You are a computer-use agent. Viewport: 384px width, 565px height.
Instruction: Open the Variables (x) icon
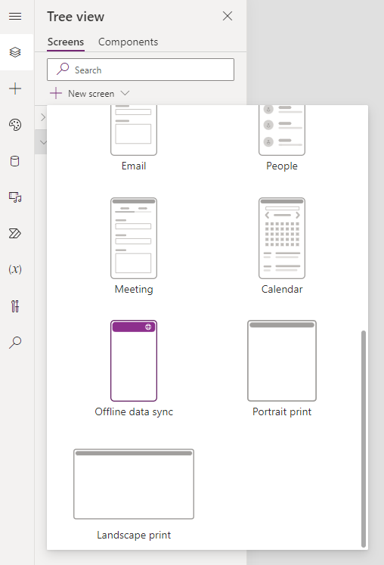[x=15, y=269]
